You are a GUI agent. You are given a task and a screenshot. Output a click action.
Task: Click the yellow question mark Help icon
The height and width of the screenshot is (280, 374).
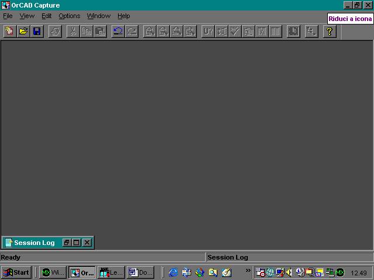330,31
